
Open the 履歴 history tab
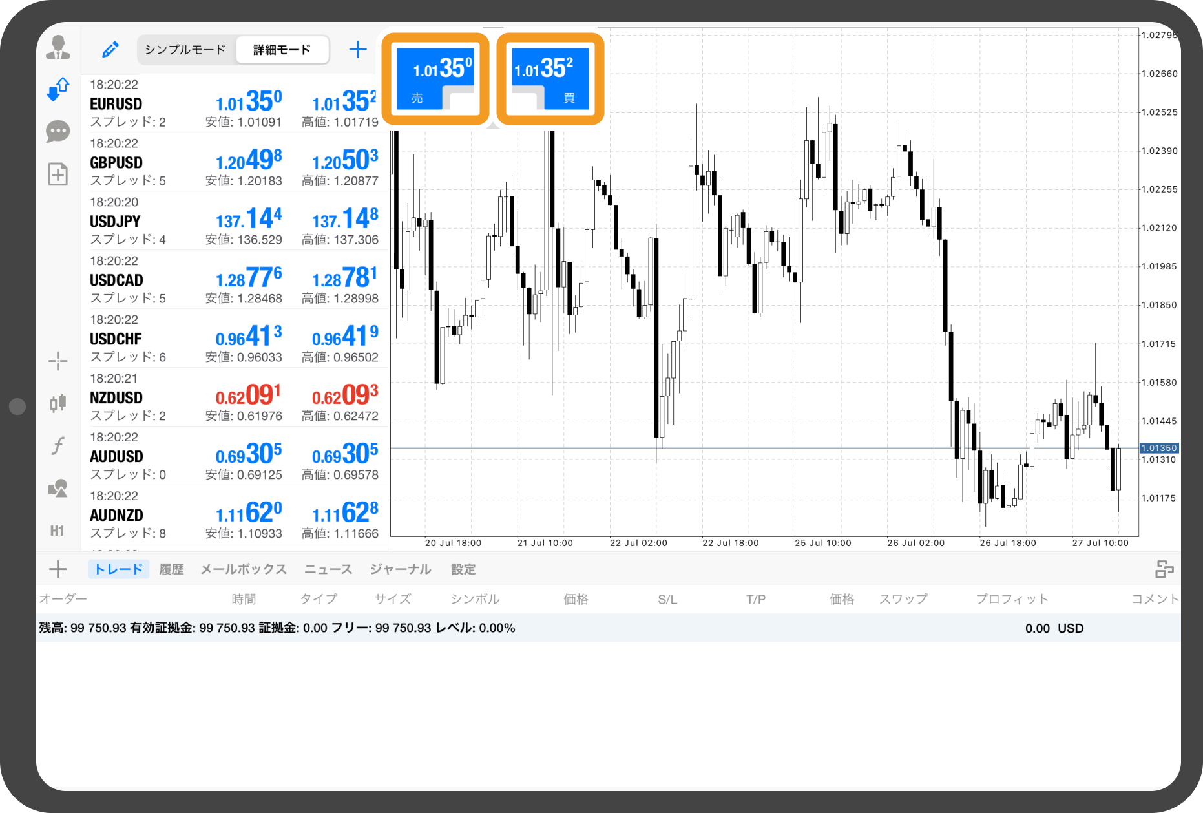[172, 569]
